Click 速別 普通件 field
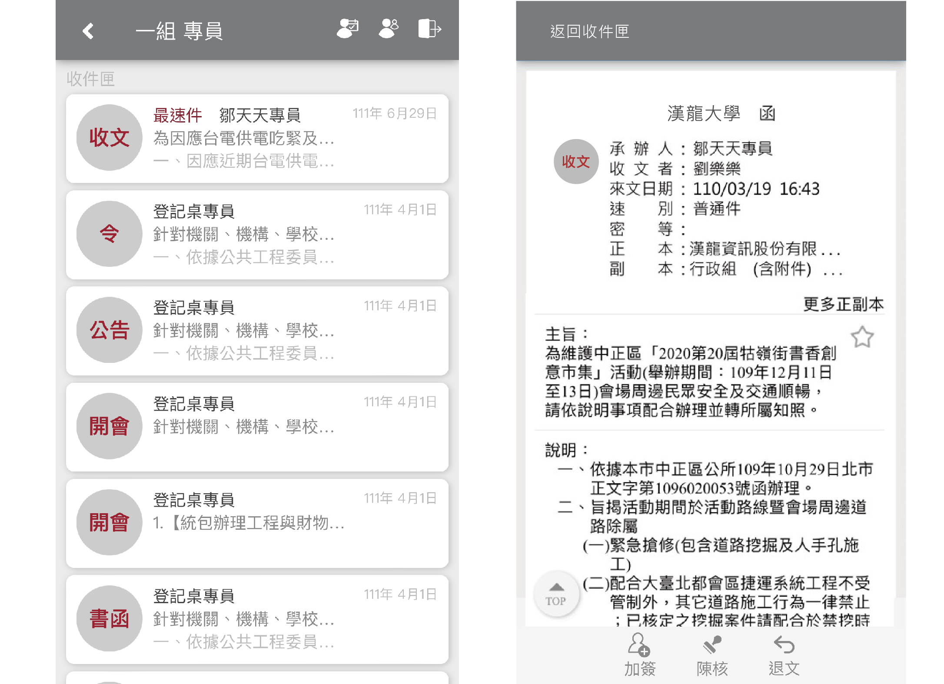 [x=675, y=209]
